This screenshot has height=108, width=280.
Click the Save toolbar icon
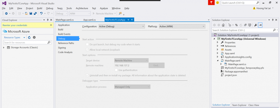click(31, 13)
